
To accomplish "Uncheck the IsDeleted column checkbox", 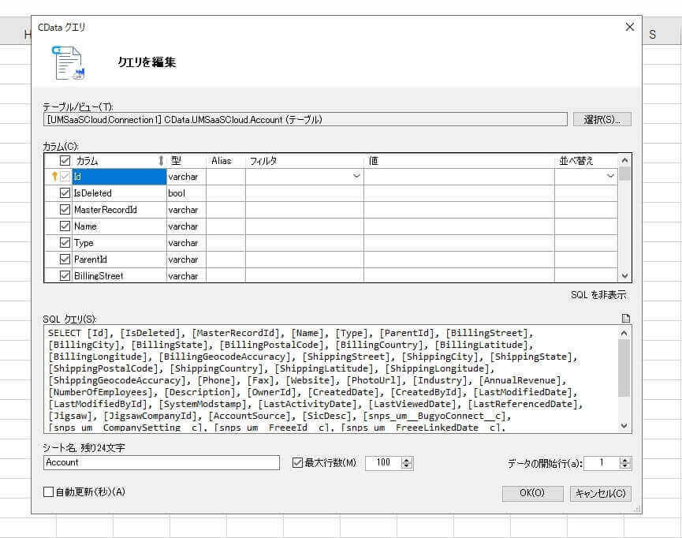I will tap(65, 192).
